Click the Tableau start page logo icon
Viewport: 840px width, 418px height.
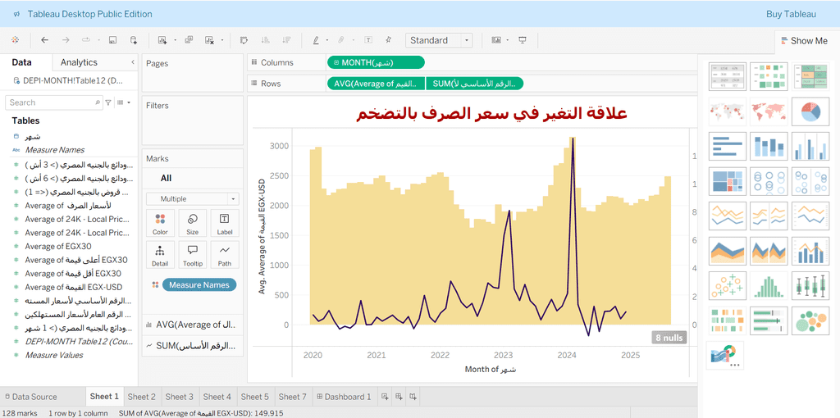[x=15, y=40]
